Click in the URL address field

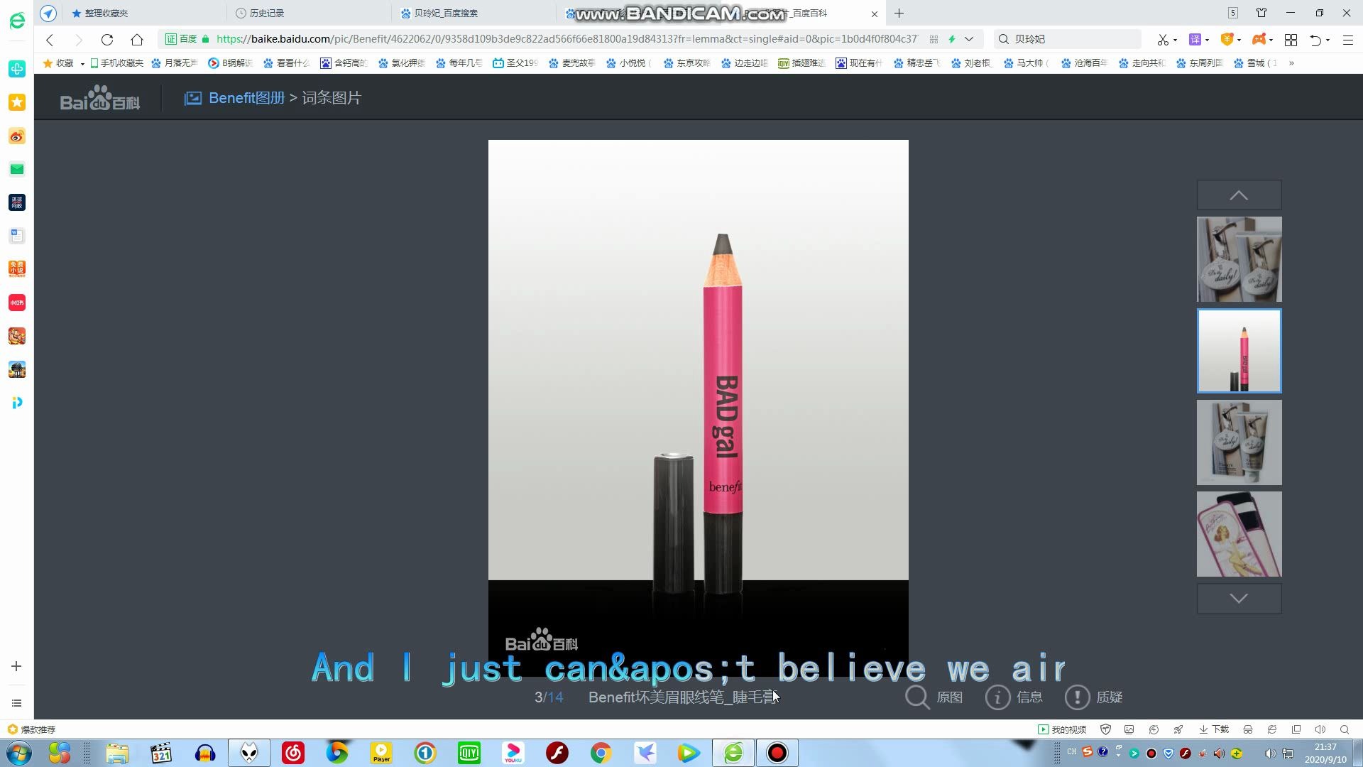566,39
